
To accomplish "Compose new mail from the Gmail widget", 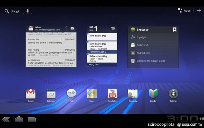I will [73, 28].
